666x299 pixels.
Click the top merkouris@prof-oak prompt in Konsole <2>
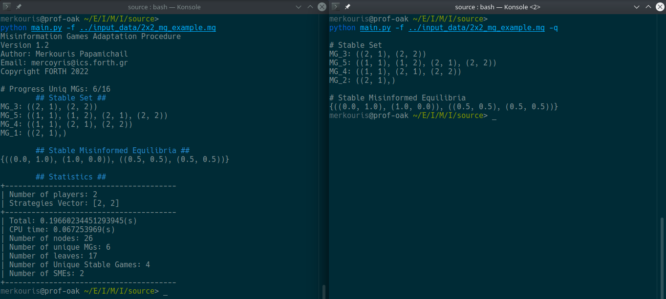click(x=369, y=19)
